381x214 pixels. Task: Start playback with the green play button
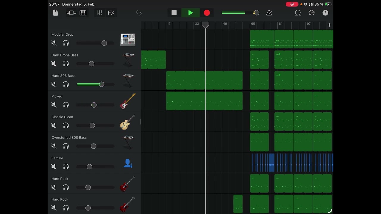(x=190, y=13)
